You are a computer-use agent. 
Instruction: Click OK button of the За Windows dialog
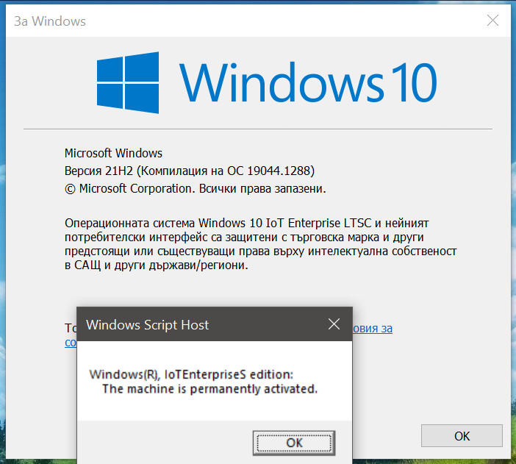pos(462,435)
